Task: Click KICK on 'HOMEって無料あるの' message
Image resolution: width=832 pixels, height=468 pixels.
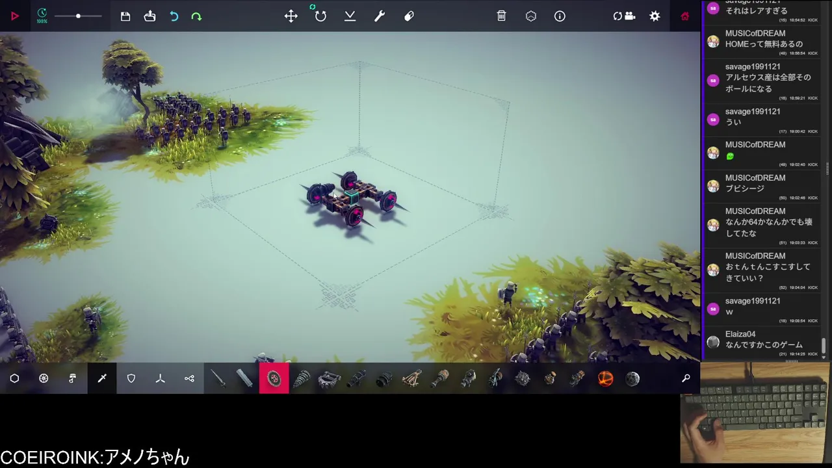Action: click(x=812, y=53)
